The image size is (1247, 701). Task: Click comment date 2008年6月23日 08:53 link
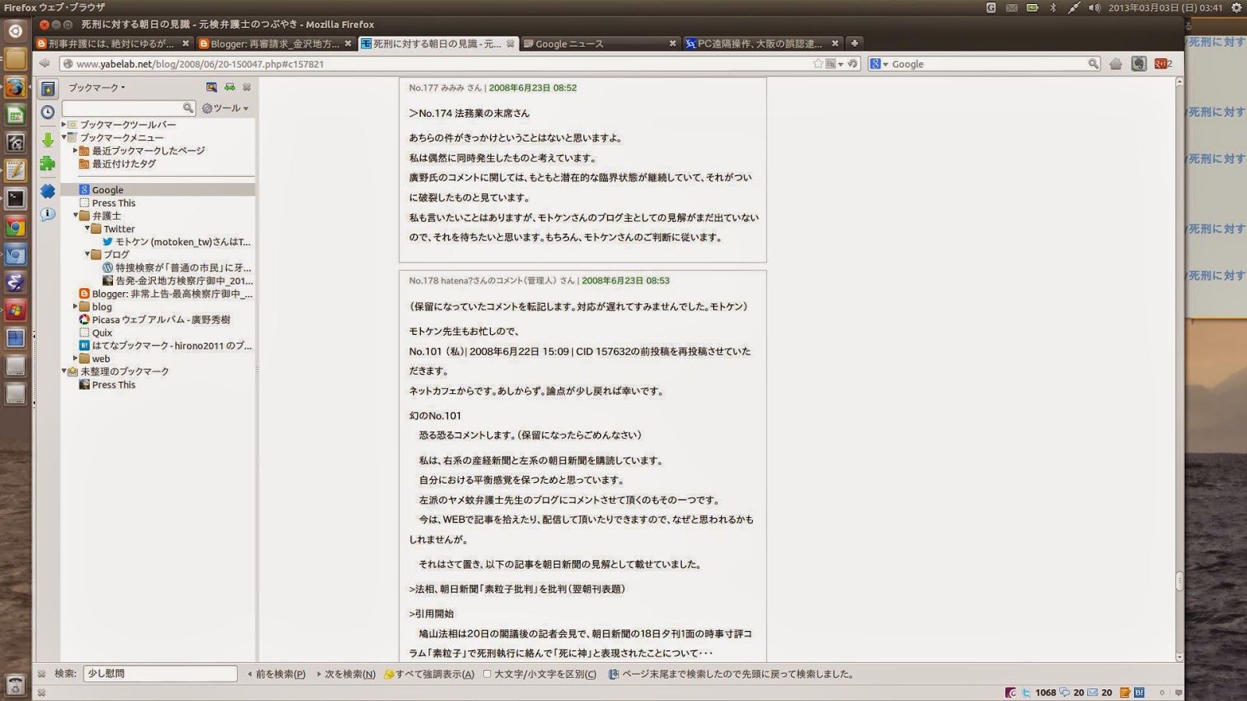coord(626,280)
